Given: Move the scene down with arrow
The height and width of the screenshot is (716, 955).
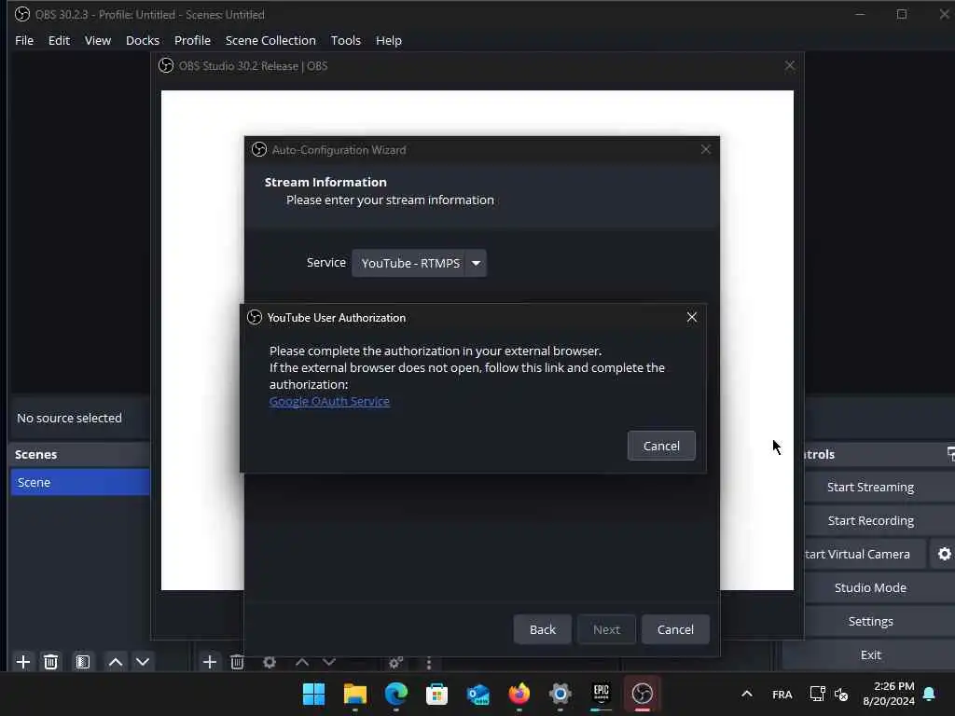Looking at the screenshot, I should click(143, 662).
